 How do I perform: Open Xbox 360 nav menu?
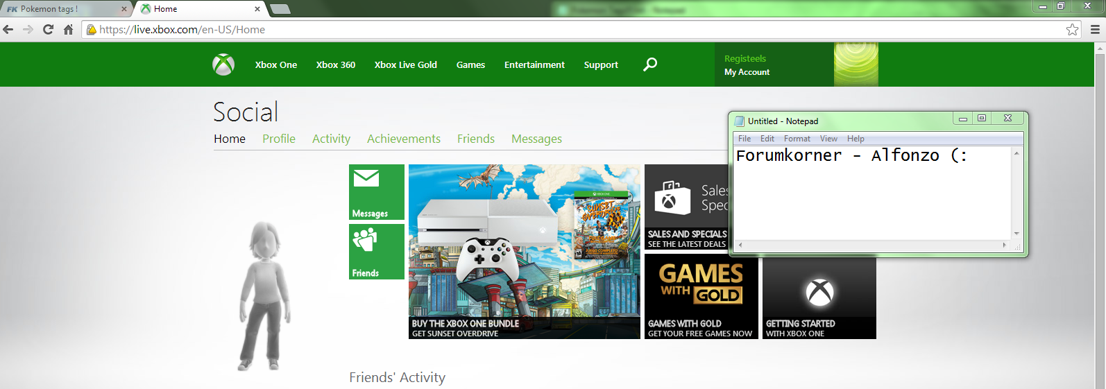pos(336,64)
